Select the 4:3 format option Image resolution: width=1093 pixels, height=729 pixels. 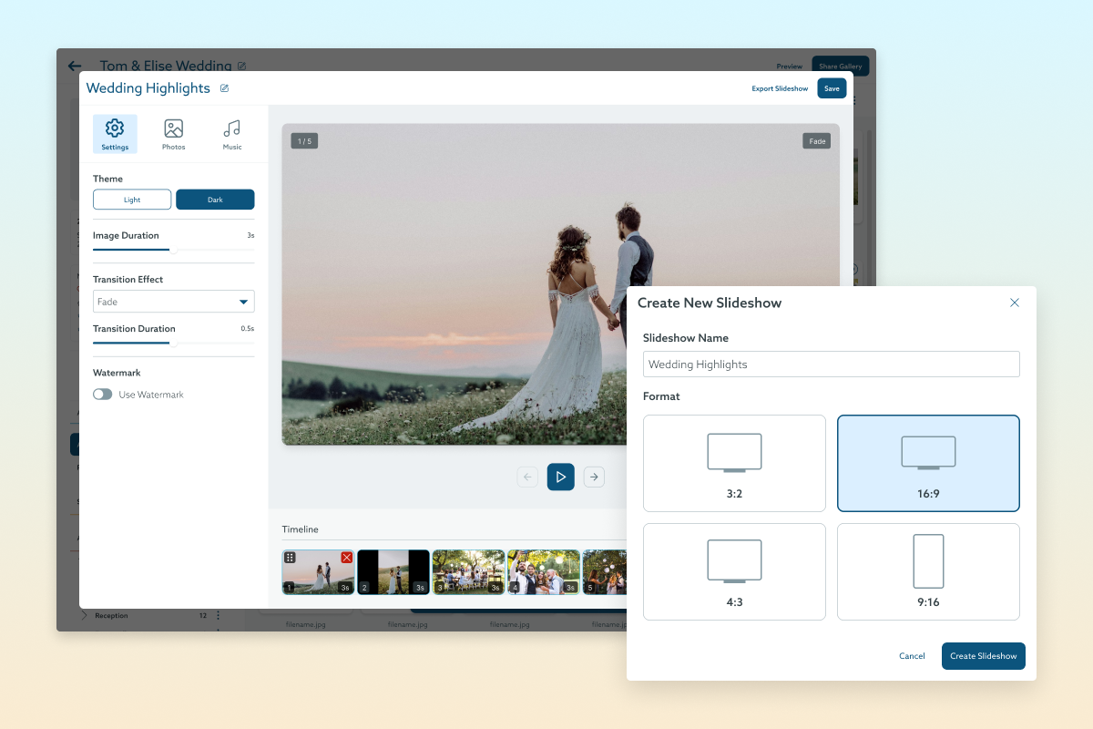click(x=734, y=571)
